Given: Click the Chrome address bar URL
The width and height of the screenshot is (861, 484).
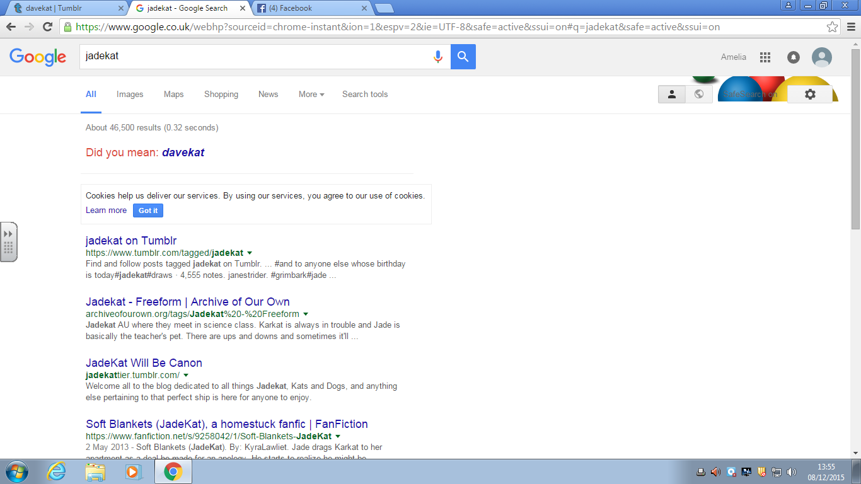Looking at the screenshot, I should coord(397,27).
